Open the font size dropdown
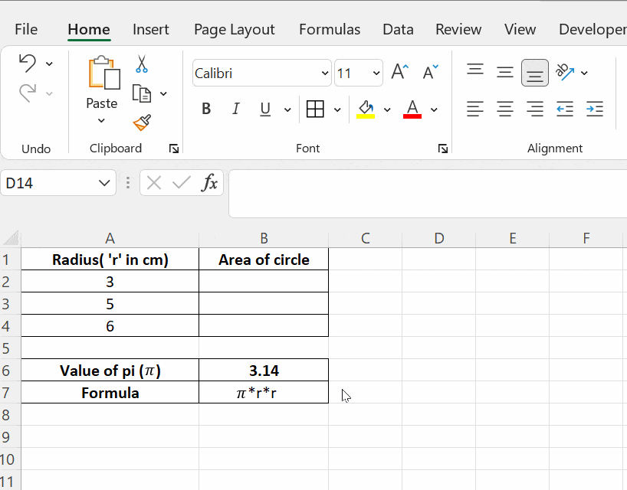The width and height of the screenshot is (627, 490). coord(375,73)
